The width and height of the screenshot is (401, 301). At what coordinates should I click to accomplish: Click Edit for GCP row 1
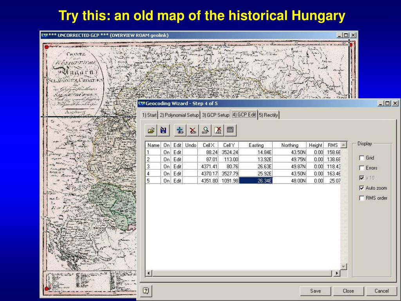click(x=177, y=152)
